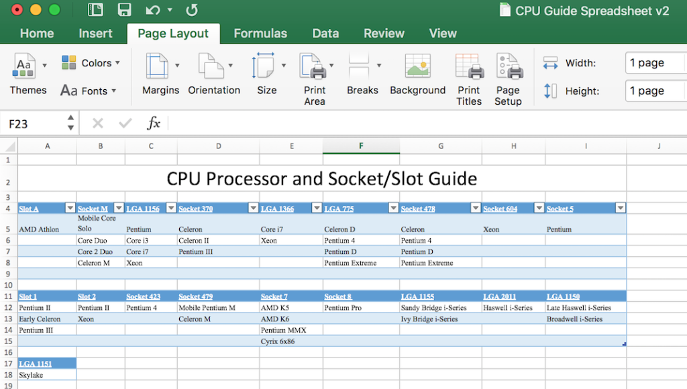Viewport: 687px width, 389px height.
Task: Save the CPU Guide workbook
Action: [x=125, y=9]
